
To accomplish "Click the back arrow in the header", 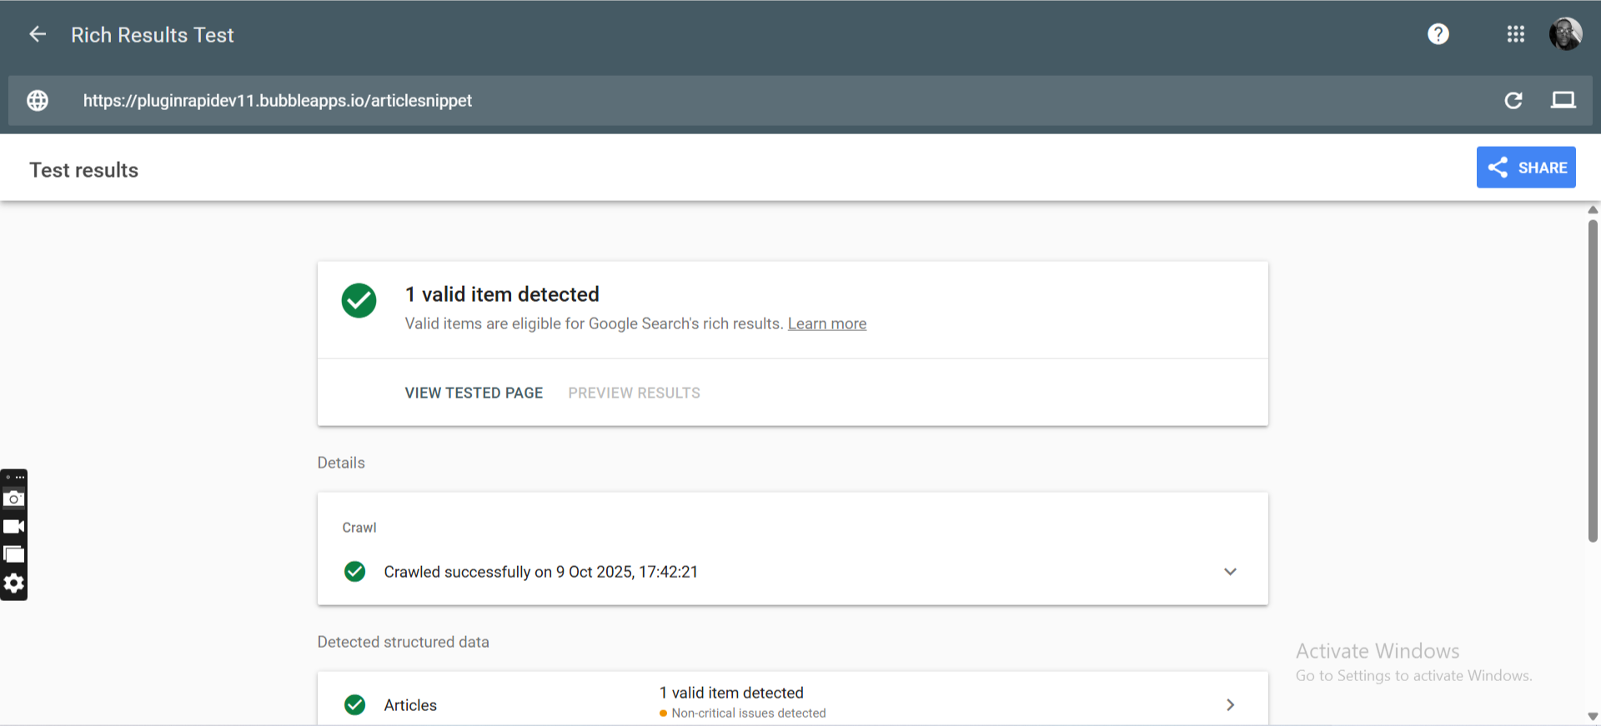I will click(x=38, y=34).
